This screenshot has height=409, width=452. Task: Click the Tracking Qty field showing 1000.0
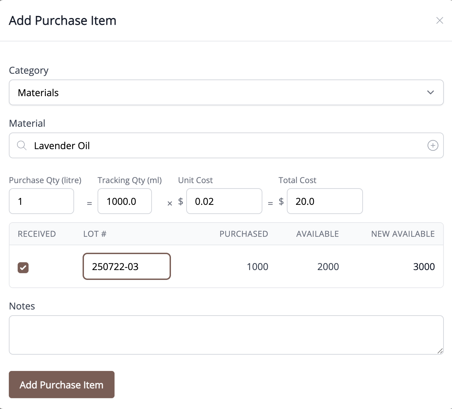click(125, 201)
